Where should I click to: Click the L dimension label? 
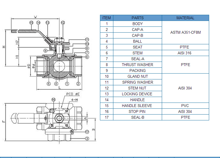pyautogui.click(x=60, y=88)
